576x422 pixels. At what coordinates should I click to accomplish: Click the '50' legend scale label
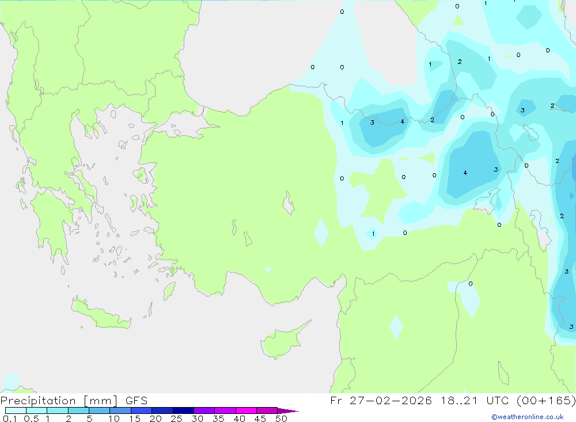tap(282, 419)
